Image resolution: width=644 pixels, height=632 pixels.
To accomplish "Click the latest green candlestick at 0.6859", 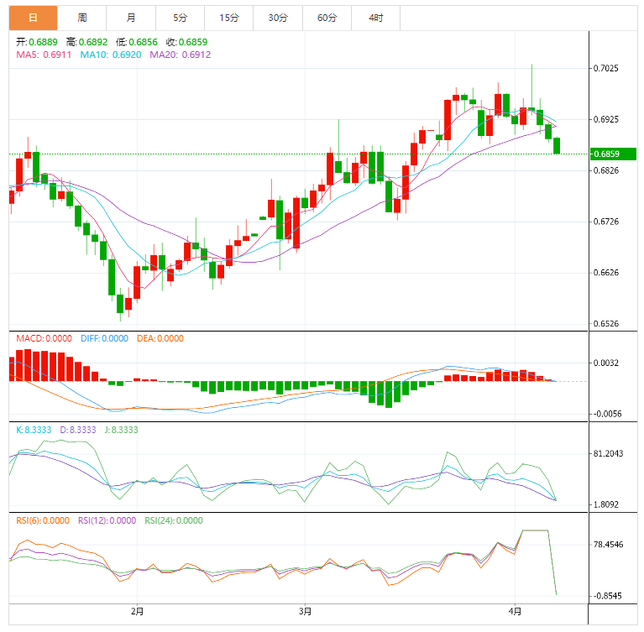I will coord(557,146).
